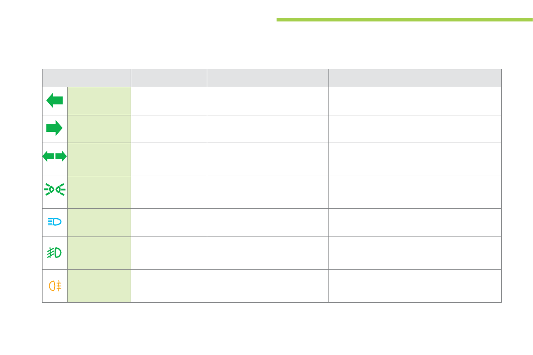The image size is (533, 355).
Task: Click green cell beside left arrow icon
Action: click(x=99, y=101)
